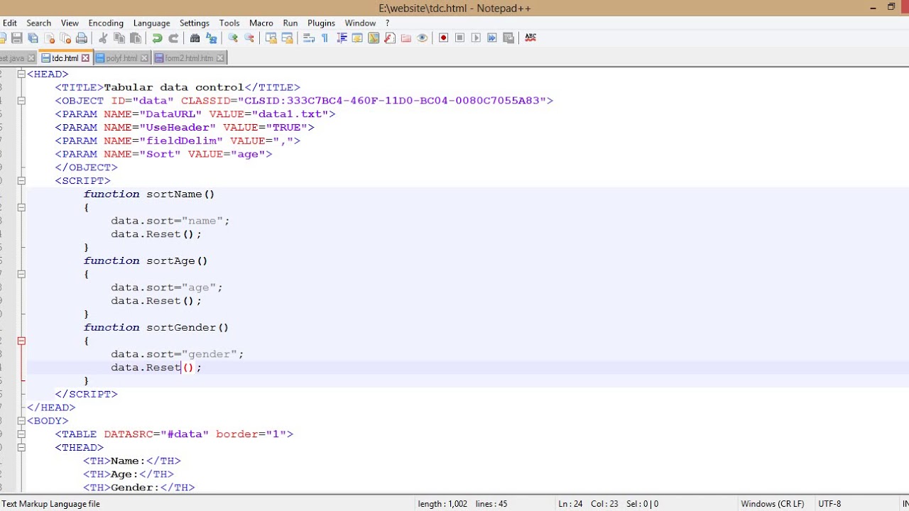Screen dimensions: 909x511
Task: Close the polyf.html tab
Action: coord(144,58)
